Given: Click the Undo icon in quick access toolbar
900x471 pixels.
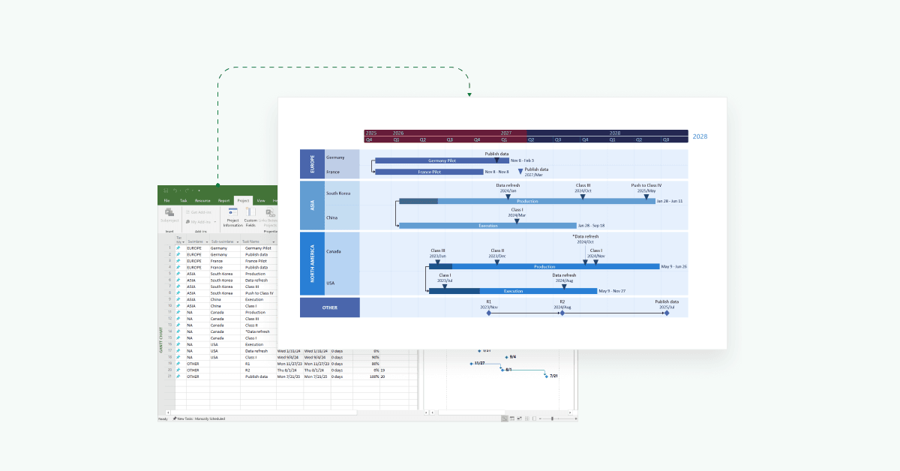Looking at the screenshot, I should [174, 190].
